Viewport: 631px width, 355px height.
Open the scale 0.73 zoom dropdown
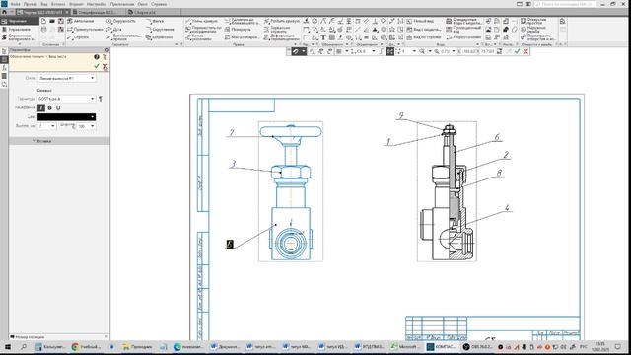click(x=454, y=51)
